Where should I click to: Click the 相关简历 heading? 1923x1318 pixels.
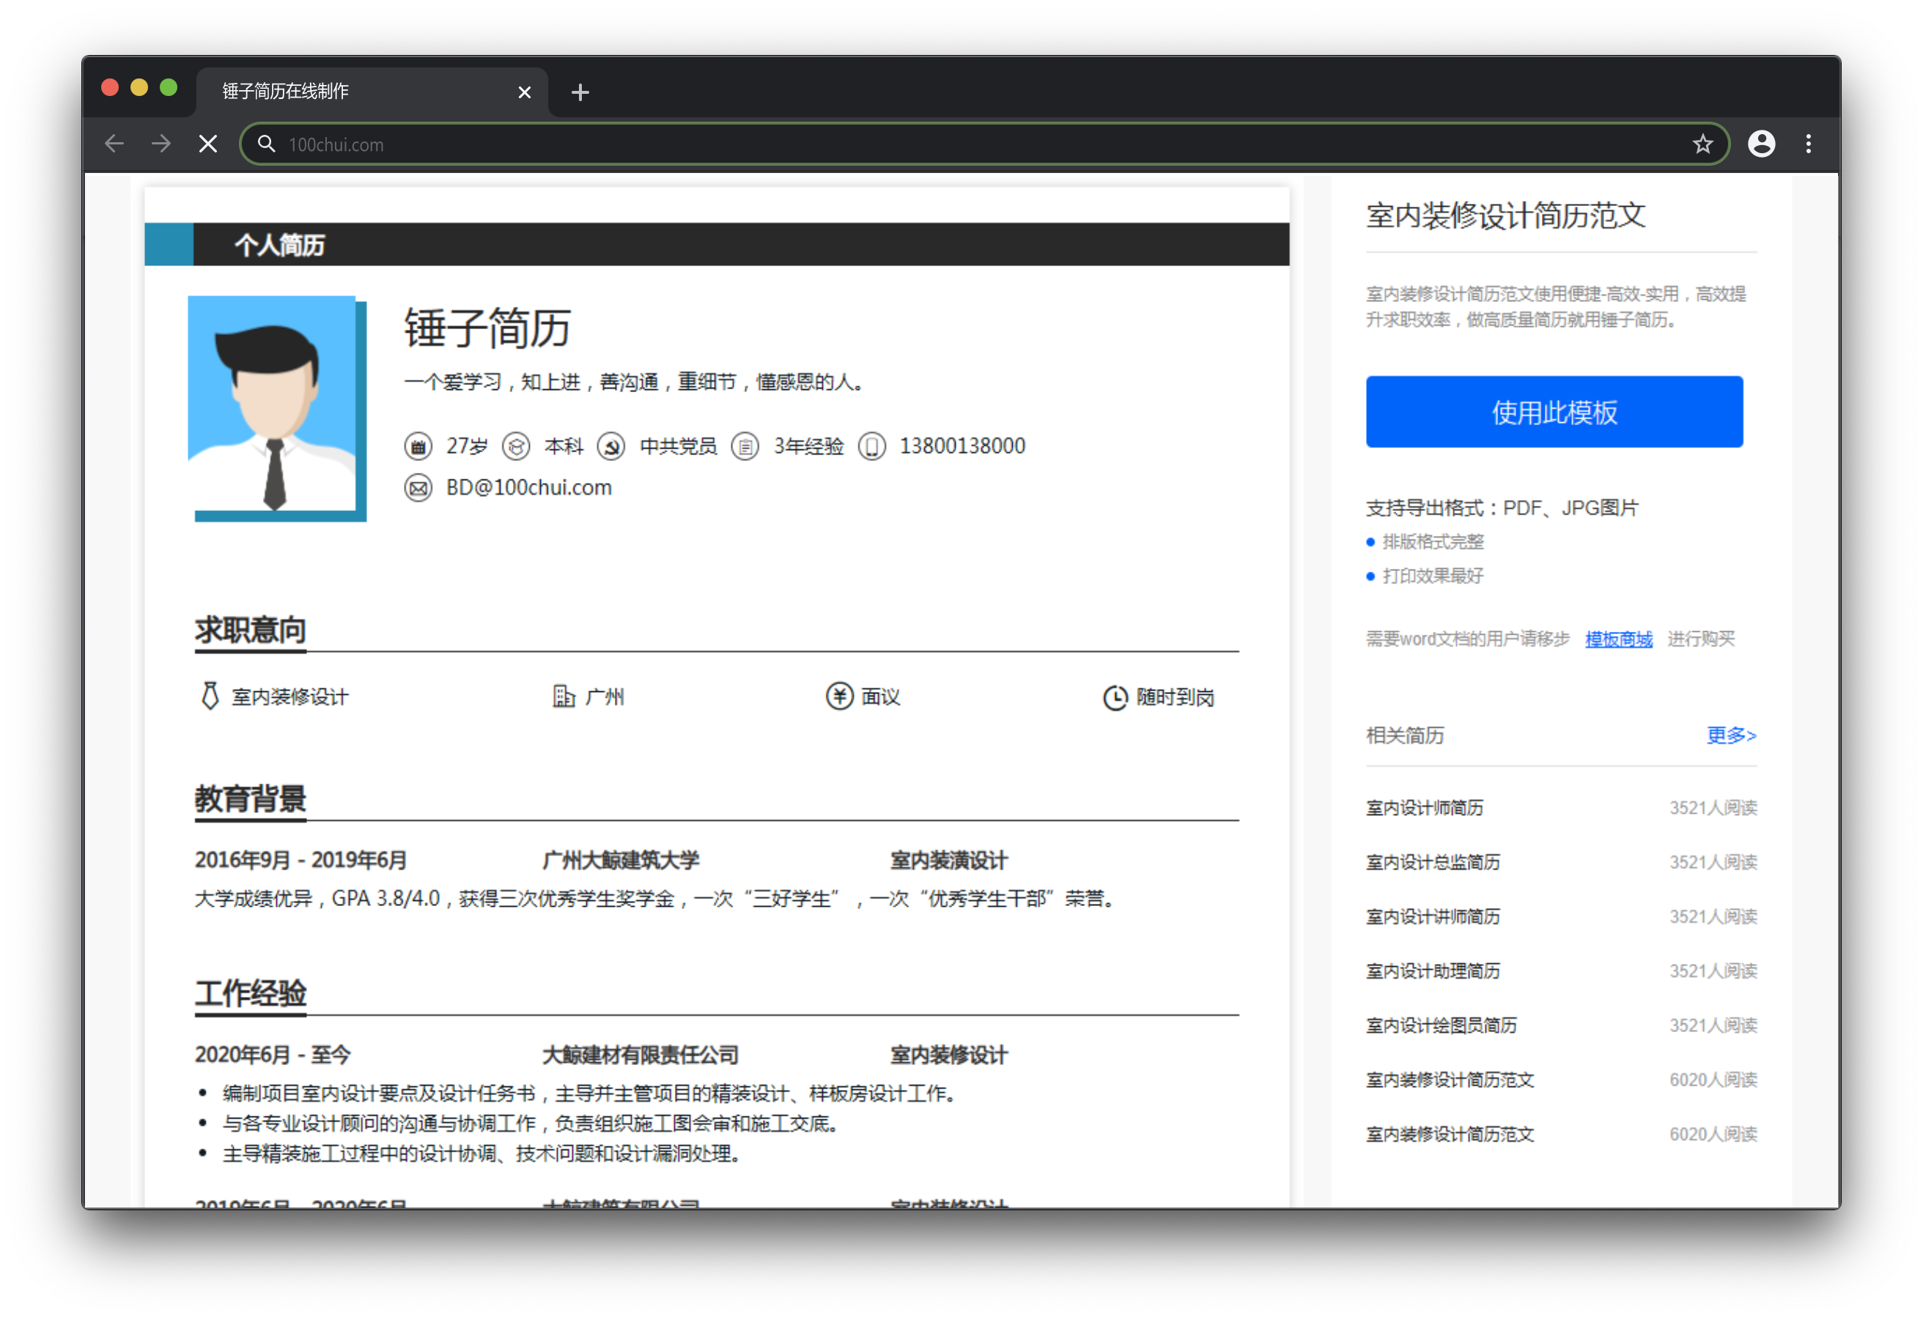point(1404,735)
